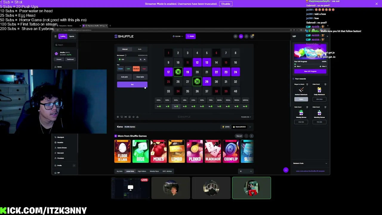Click View VIP Program button
The width and height of the screenshot is (382, 215).
coord(310,71)
